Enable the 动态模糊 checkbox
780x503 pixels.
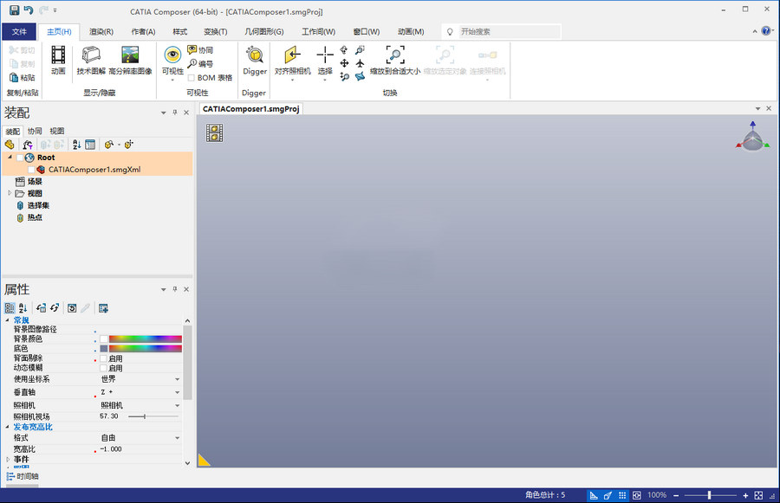(103, 368)
